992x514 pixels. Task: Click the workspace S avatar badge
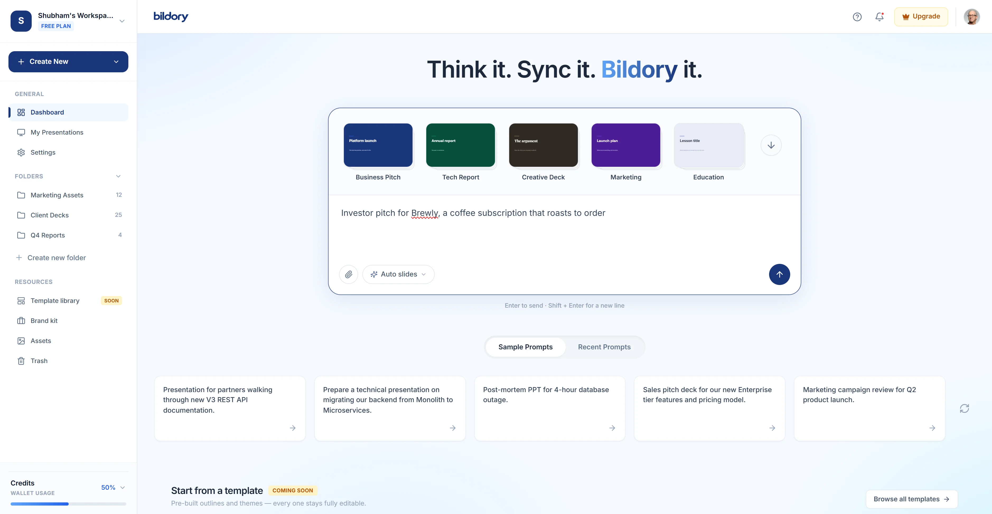tap(21, 21)
